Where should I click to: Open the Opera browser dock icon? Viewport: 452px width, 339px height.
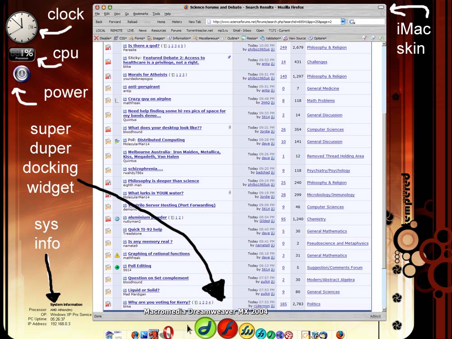(169, 333)
